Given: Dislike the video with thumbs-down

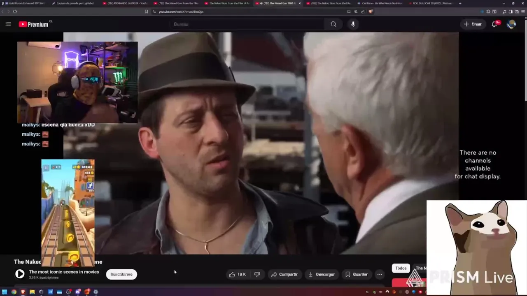Looking at the screenshot, I should [257, 274].
